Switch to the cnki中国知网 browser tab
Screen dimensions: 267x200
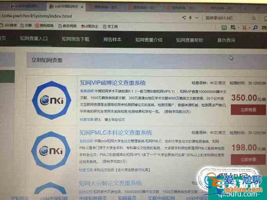[64, 7]
